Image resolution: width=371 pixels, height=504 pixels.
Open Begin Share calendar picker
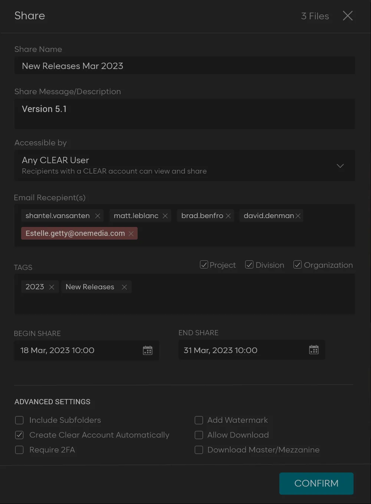coord(148,350)
